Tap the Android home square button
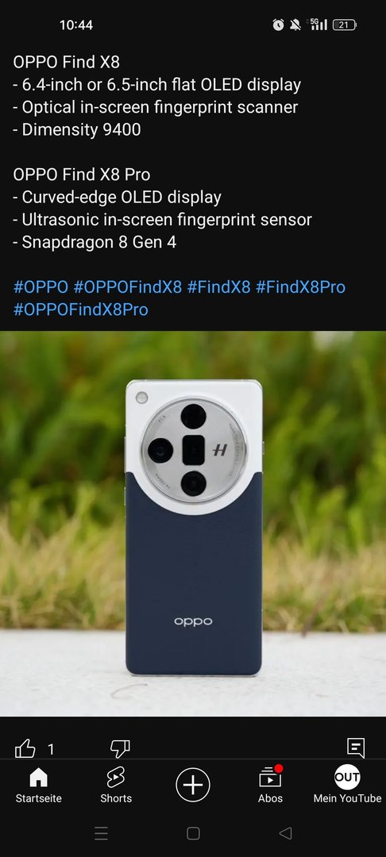 click(193, 833)
